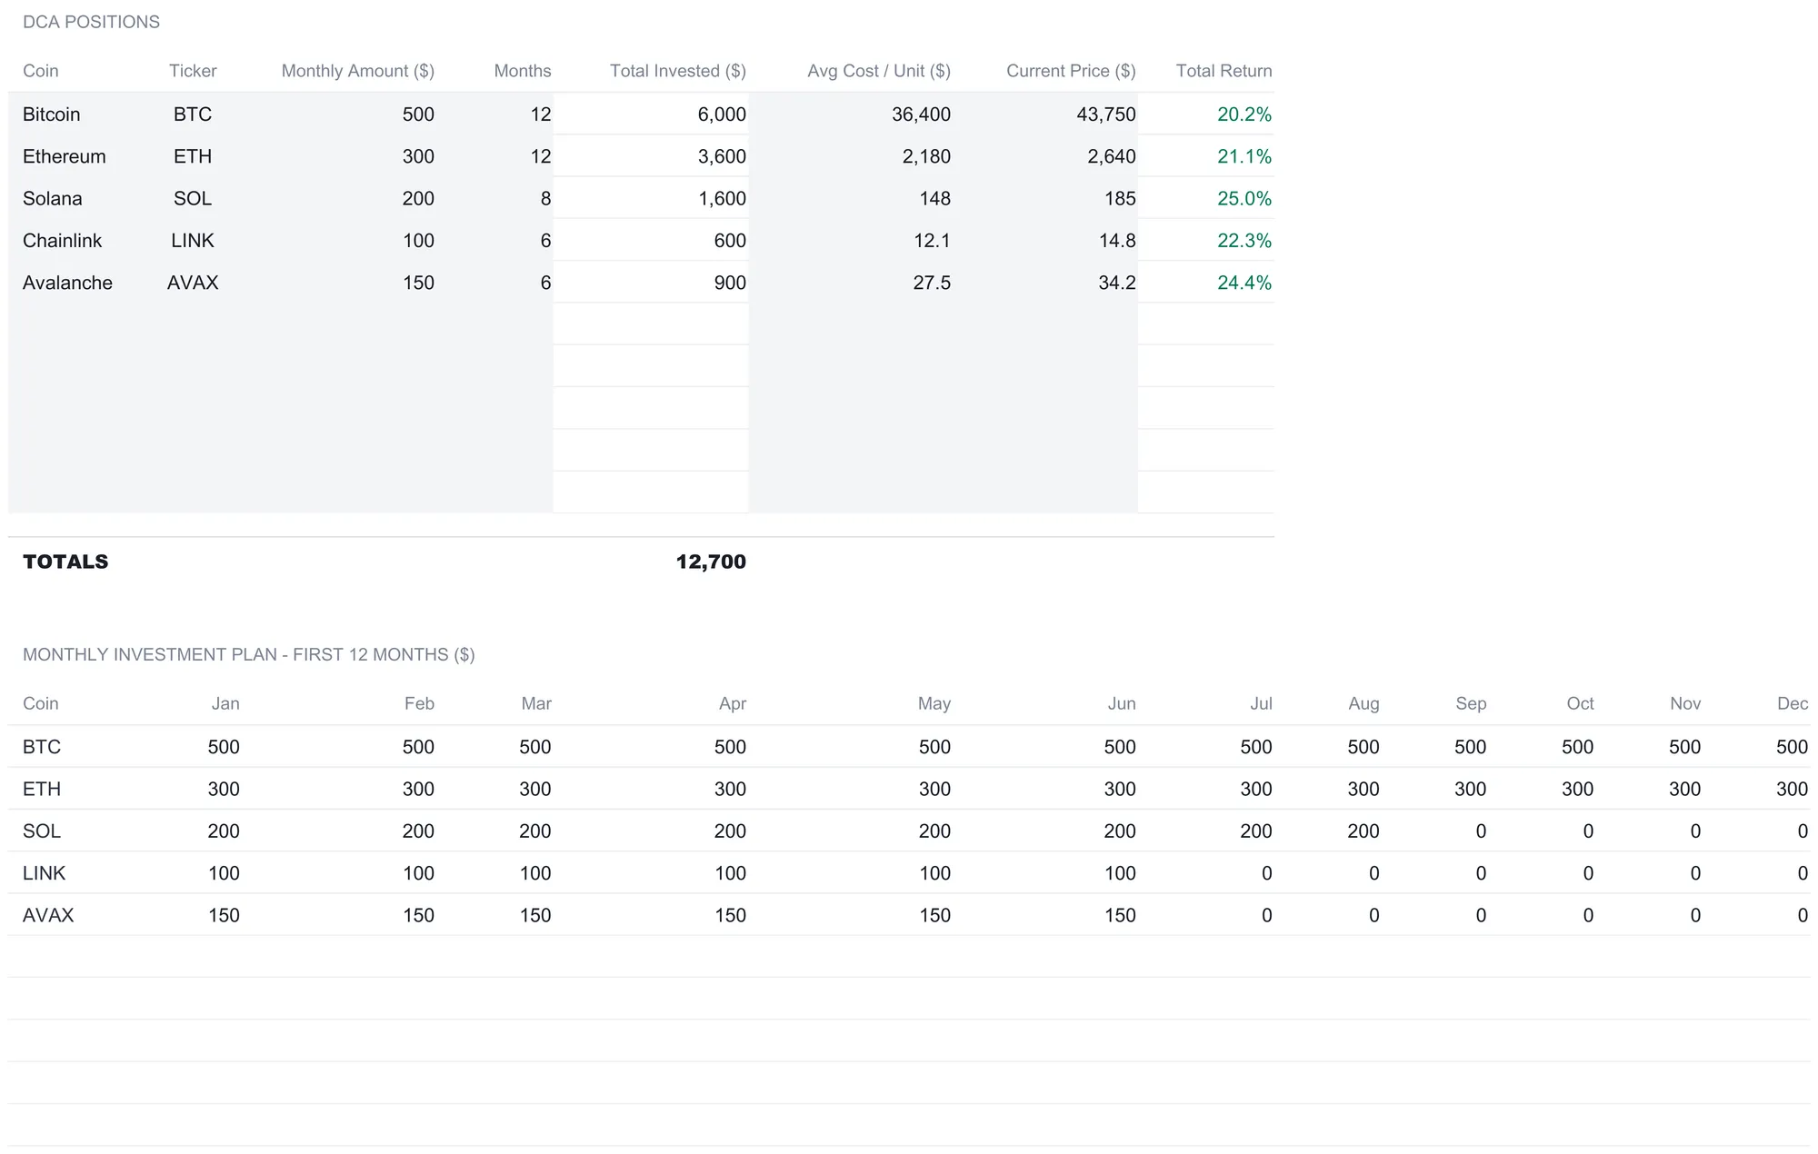
Task: Click the DCA POSITIONS section title
Action: point(91,22)
